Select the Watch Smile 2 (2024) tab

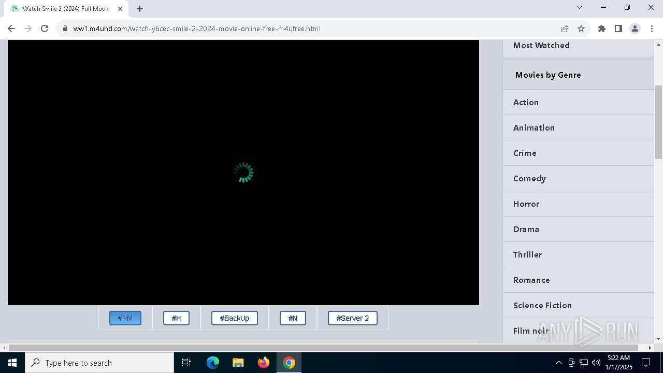66,9
